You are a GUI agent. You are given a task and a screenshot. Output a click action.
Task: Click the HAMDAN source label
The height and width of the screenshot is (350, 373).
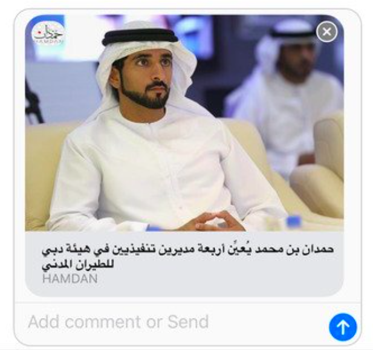coord(70,279)
